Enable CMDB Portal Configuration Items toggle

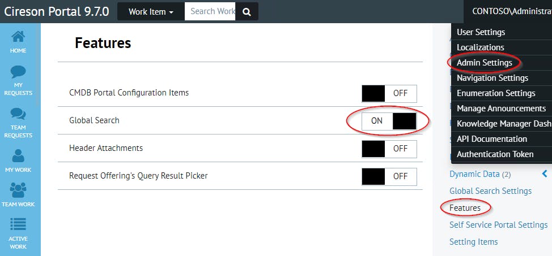(389, 93)
